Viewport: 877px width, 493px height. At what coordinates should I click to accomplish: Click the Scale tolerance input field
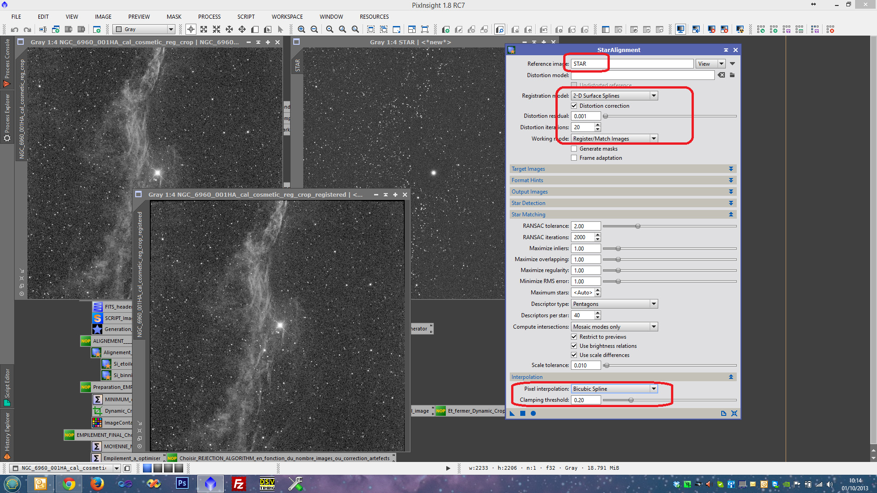(x=586, y=366)
